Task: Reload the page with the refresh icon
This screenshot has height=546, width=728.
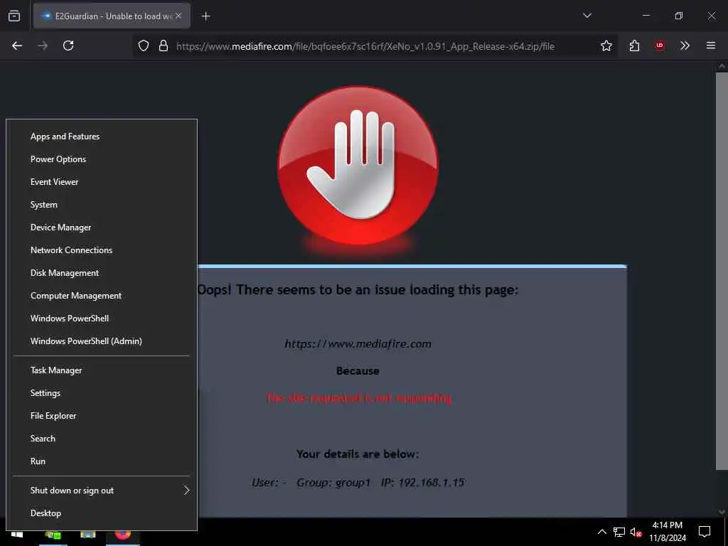Action: (x=68, y=45)
